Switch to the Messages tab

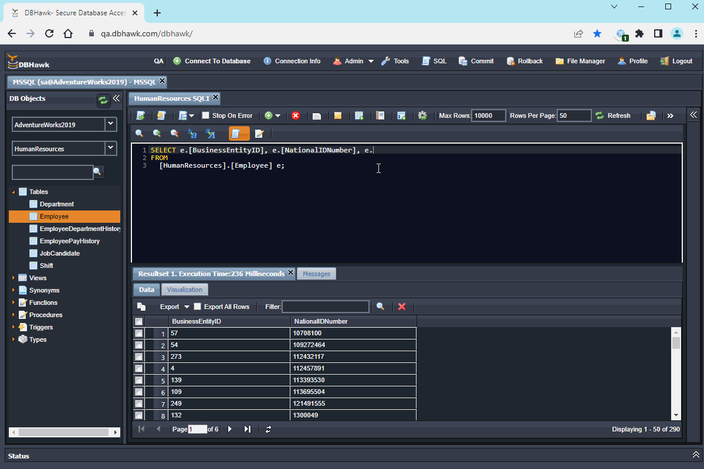316,273
